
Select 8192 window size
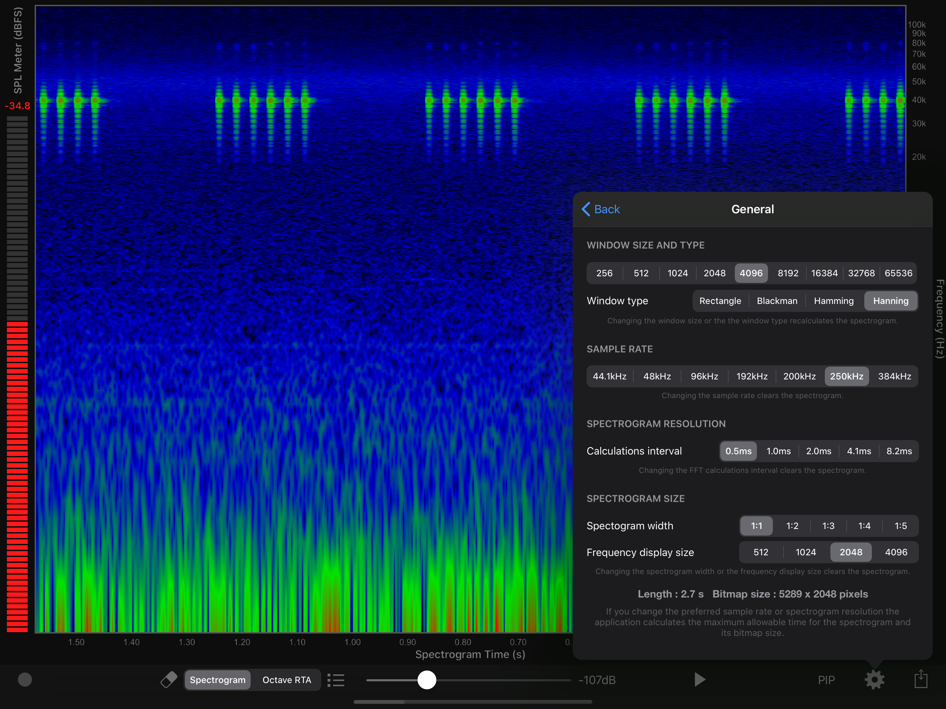point(788,273)
